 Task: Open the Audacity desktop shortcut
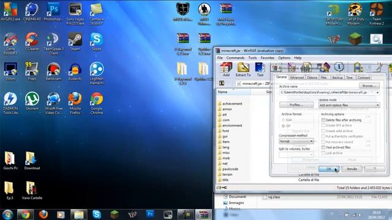pos(75,71)
